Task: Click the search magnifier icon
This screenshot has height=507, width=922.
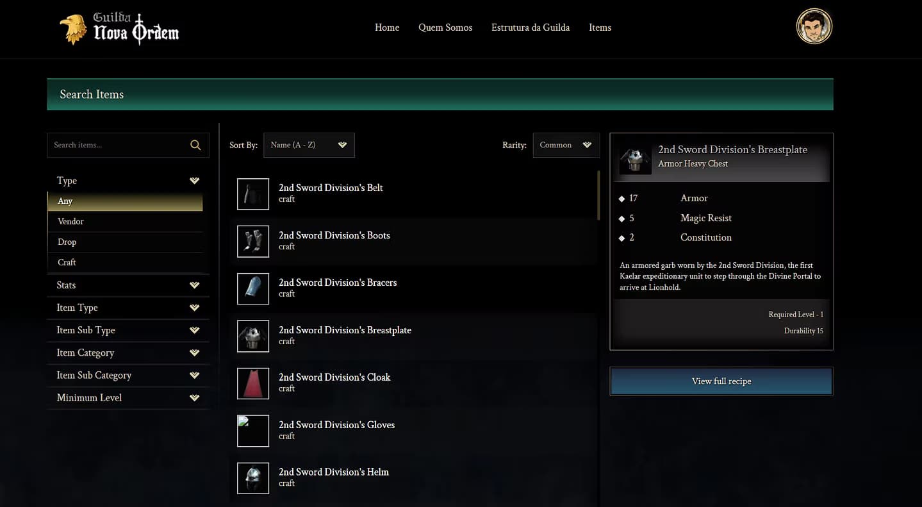Action: tap(195, 145)
